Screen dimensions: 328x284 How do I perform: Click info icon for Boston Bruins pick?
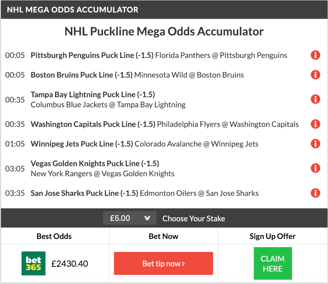coord(315,75)
